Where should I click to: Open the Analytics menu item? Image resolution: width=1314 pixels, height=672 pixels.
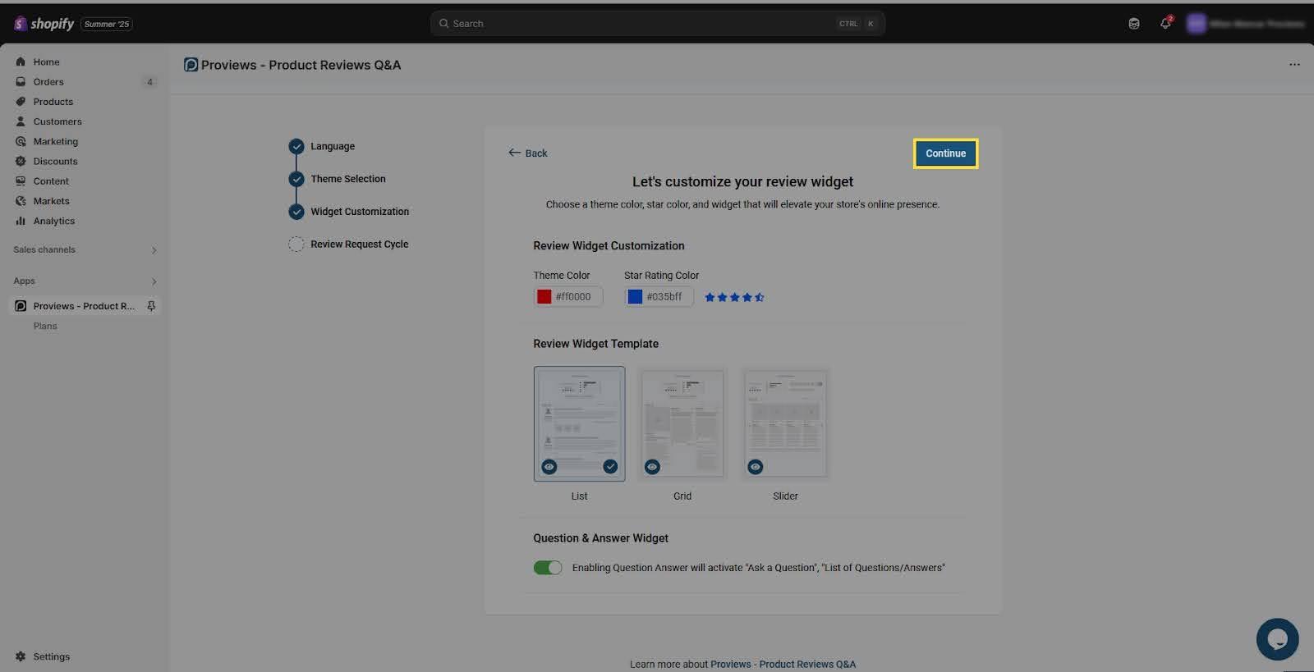click(x=54, y=222)
